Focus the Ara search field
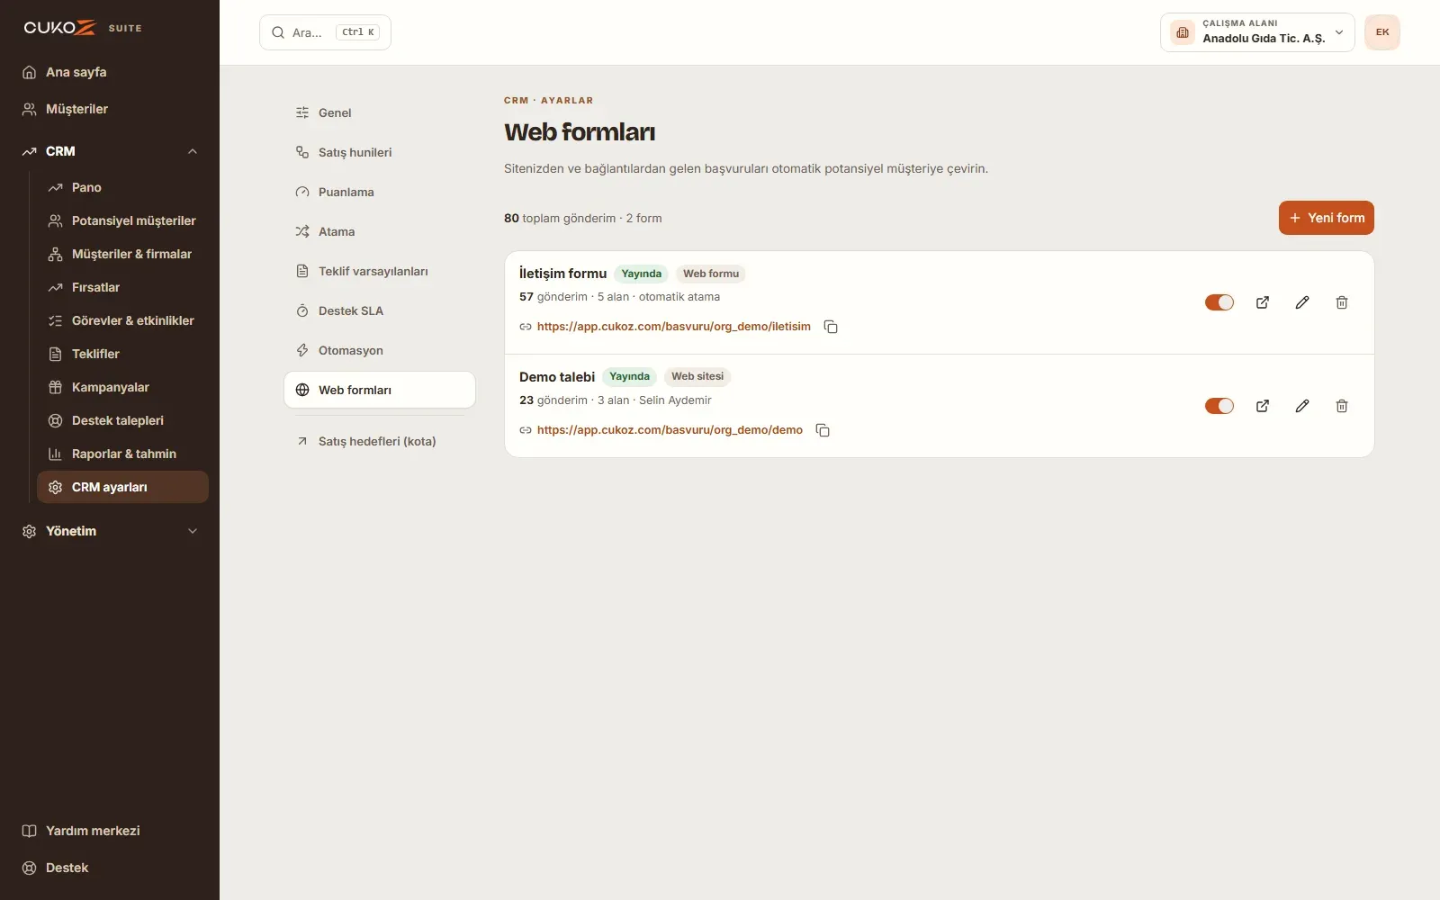1440x900 pixels. tap(325, 32)
